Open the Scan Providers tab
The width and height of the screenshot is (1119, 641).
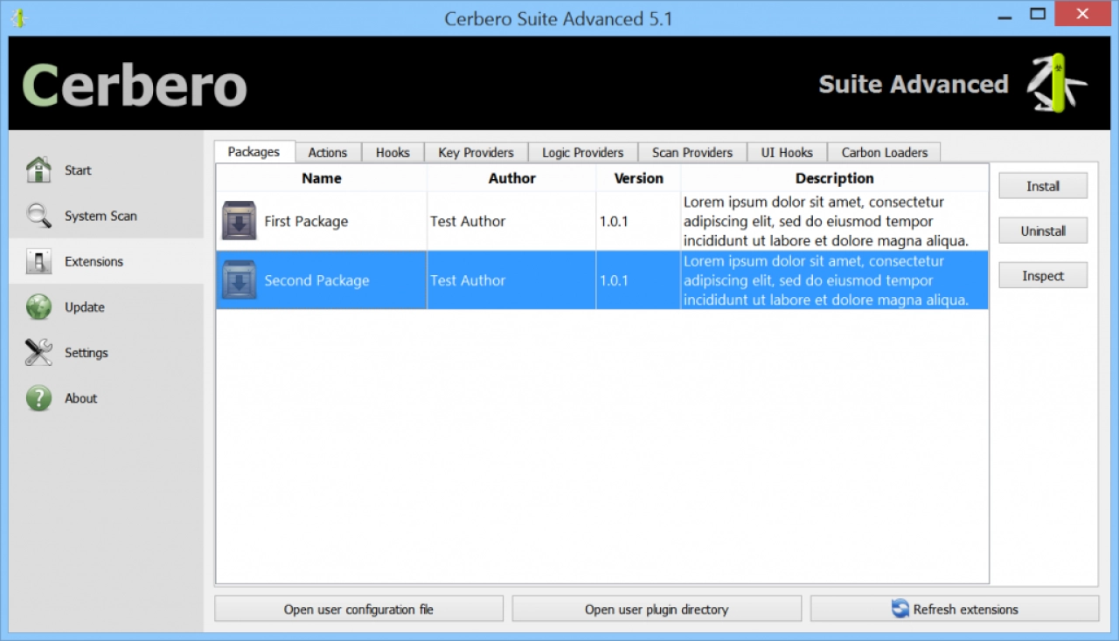pyautogui.click(x=692, y=152)
